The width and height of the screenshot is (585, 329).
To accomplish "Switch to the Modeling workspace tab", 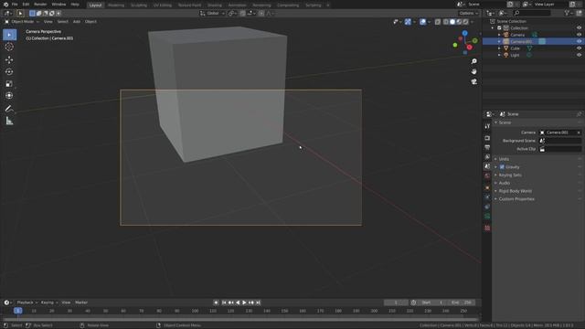I will [x=116, y=5].
